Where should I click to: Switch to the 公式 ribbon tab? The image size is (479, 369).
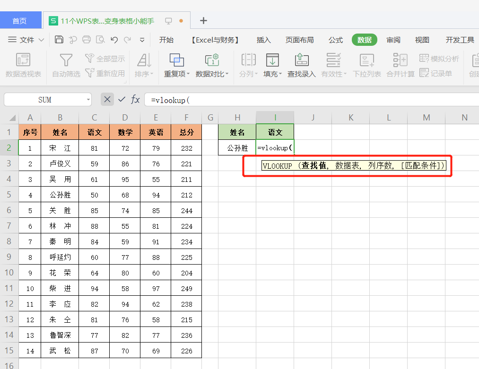coord(335,40)
